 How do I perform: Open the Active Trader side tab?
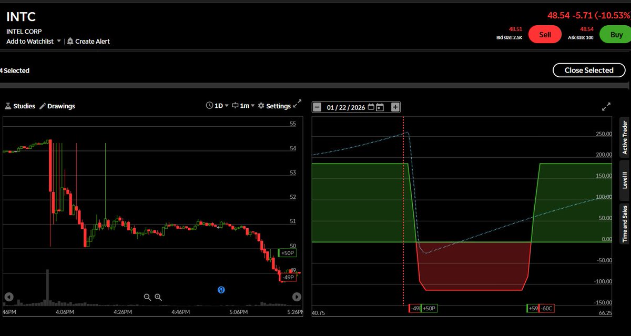[x=625, y=137]
